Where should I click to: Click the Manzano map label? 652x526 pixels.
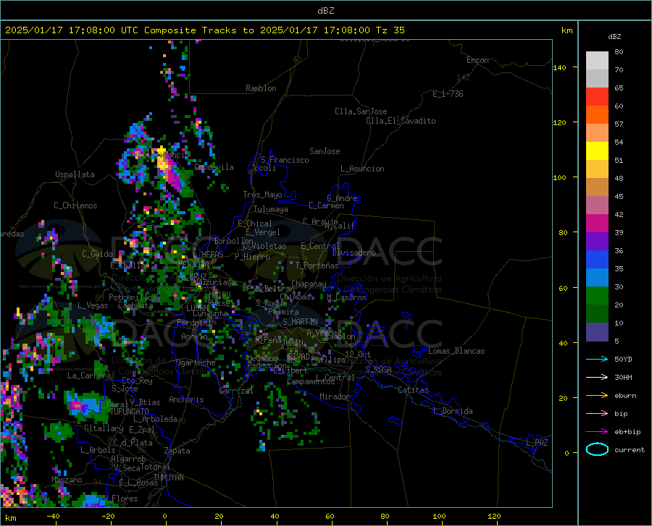click(67, 480)
